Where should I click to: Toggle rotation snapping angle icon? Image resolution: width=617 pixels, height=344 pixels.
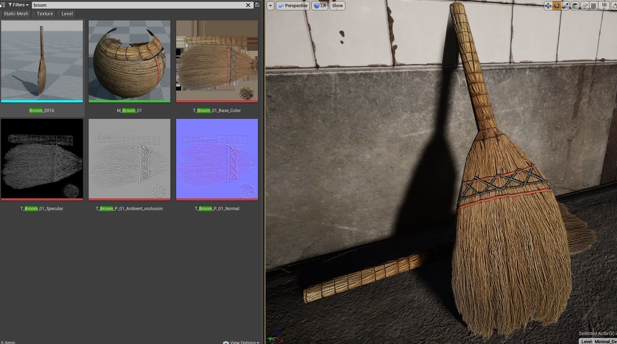[x=614, y=6]
